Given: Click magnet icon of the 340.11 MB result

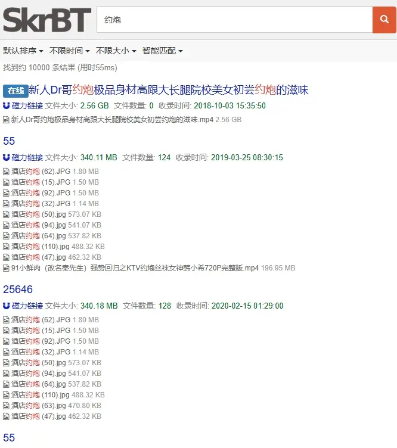Looking at the screenshot, I should click(x=6, y=158).
